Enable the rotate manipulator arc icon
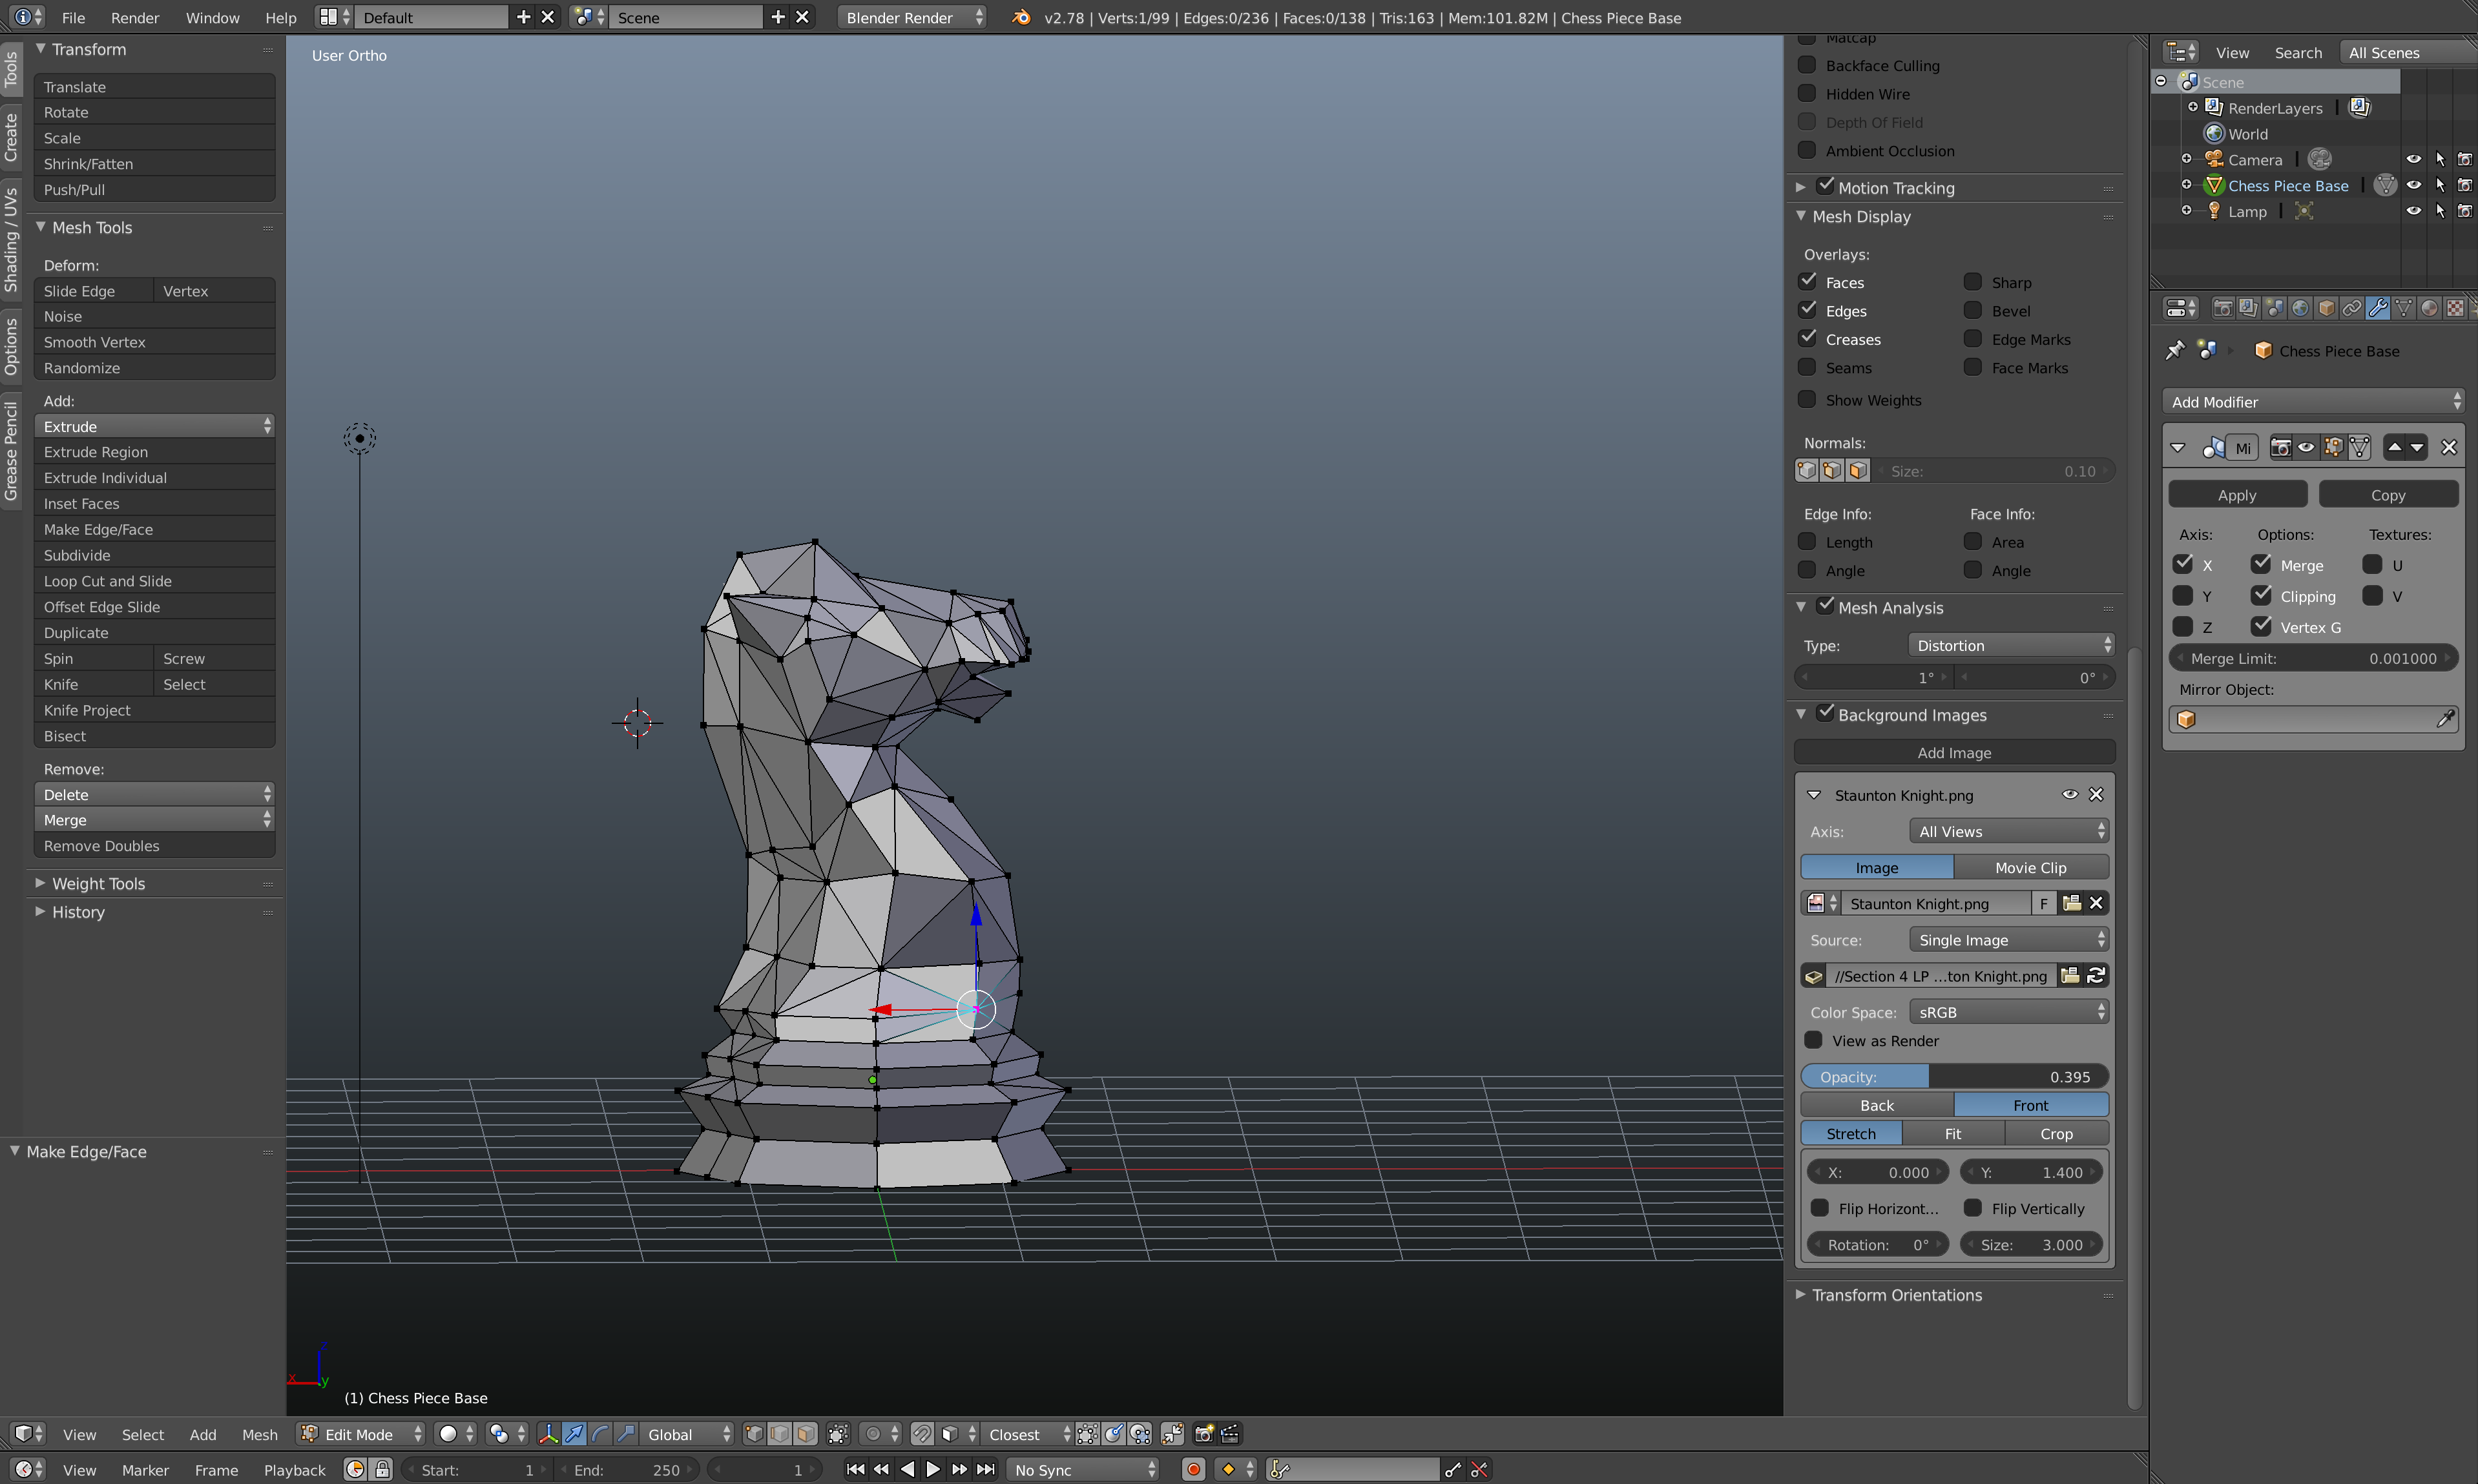Screen dimensions: 2478x1484 600,1434
